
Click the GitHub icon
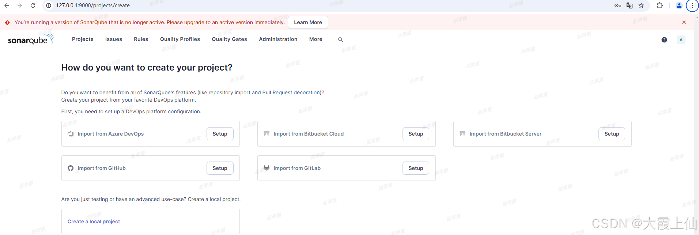[x=71, y=168]
